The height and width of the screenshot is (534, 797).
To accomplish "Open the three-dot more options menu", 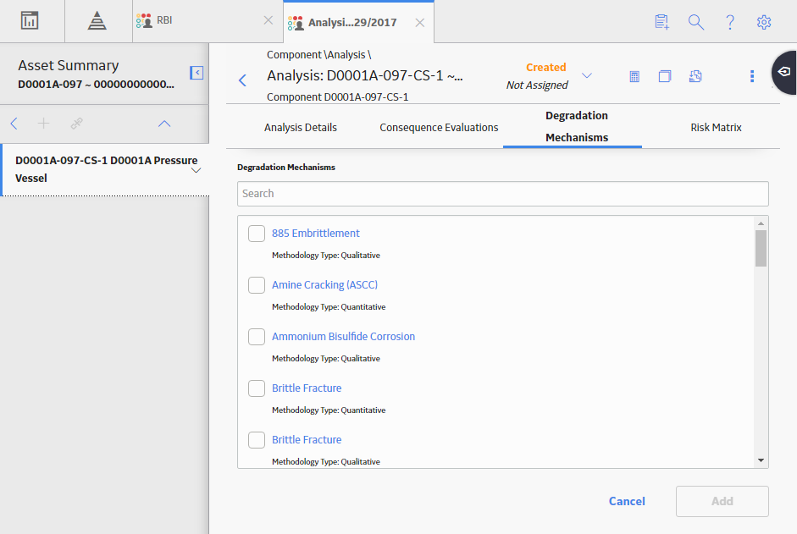I will click(x=752, y=76).
